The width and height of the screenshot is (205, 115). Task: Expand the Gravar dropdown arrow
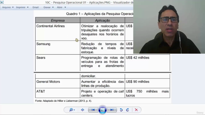tap(53, 7)
